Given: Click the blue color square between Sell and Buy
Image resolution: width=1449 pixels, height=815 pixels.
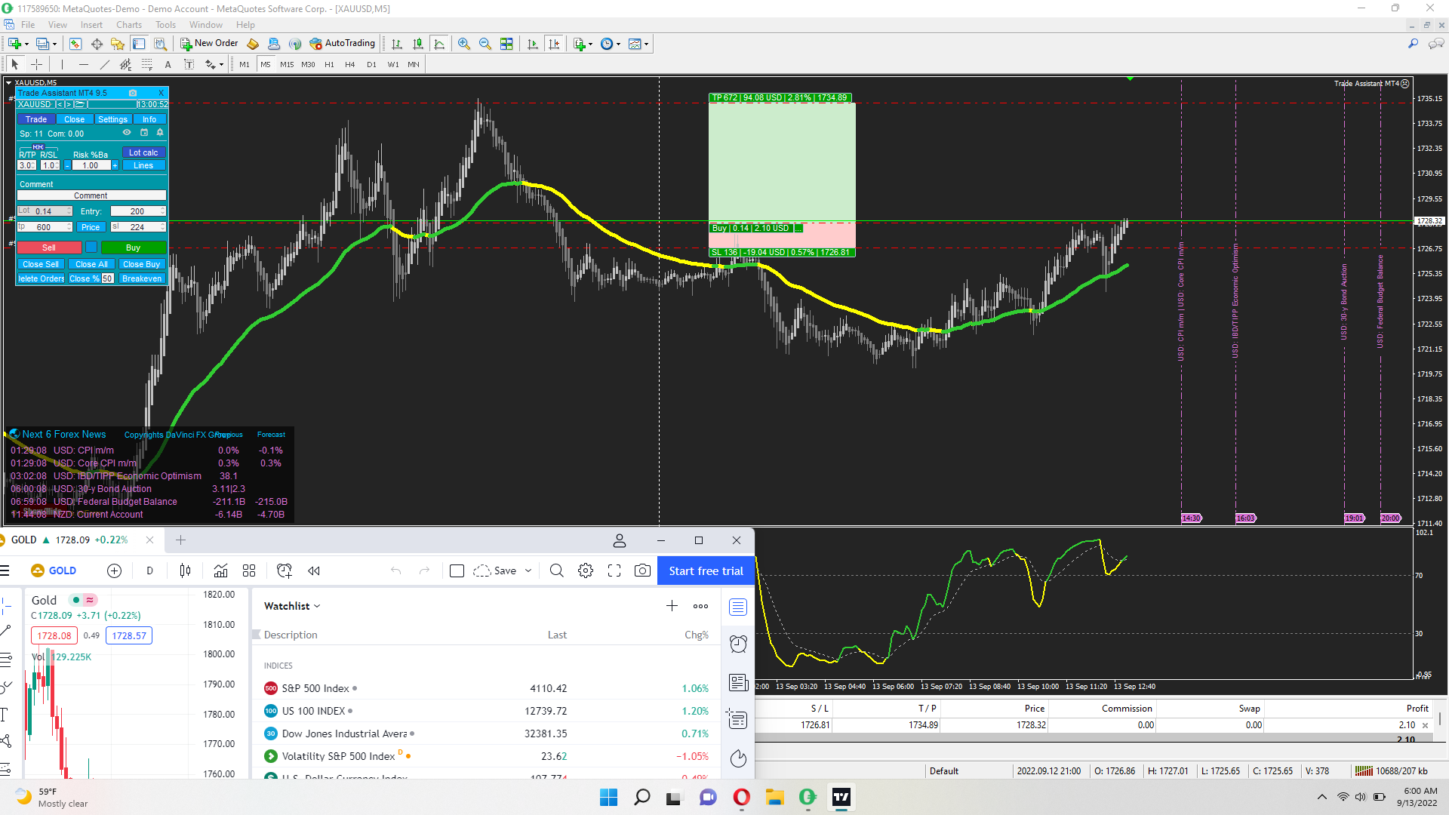Looking at the screenshot, I should coord(91,248).
